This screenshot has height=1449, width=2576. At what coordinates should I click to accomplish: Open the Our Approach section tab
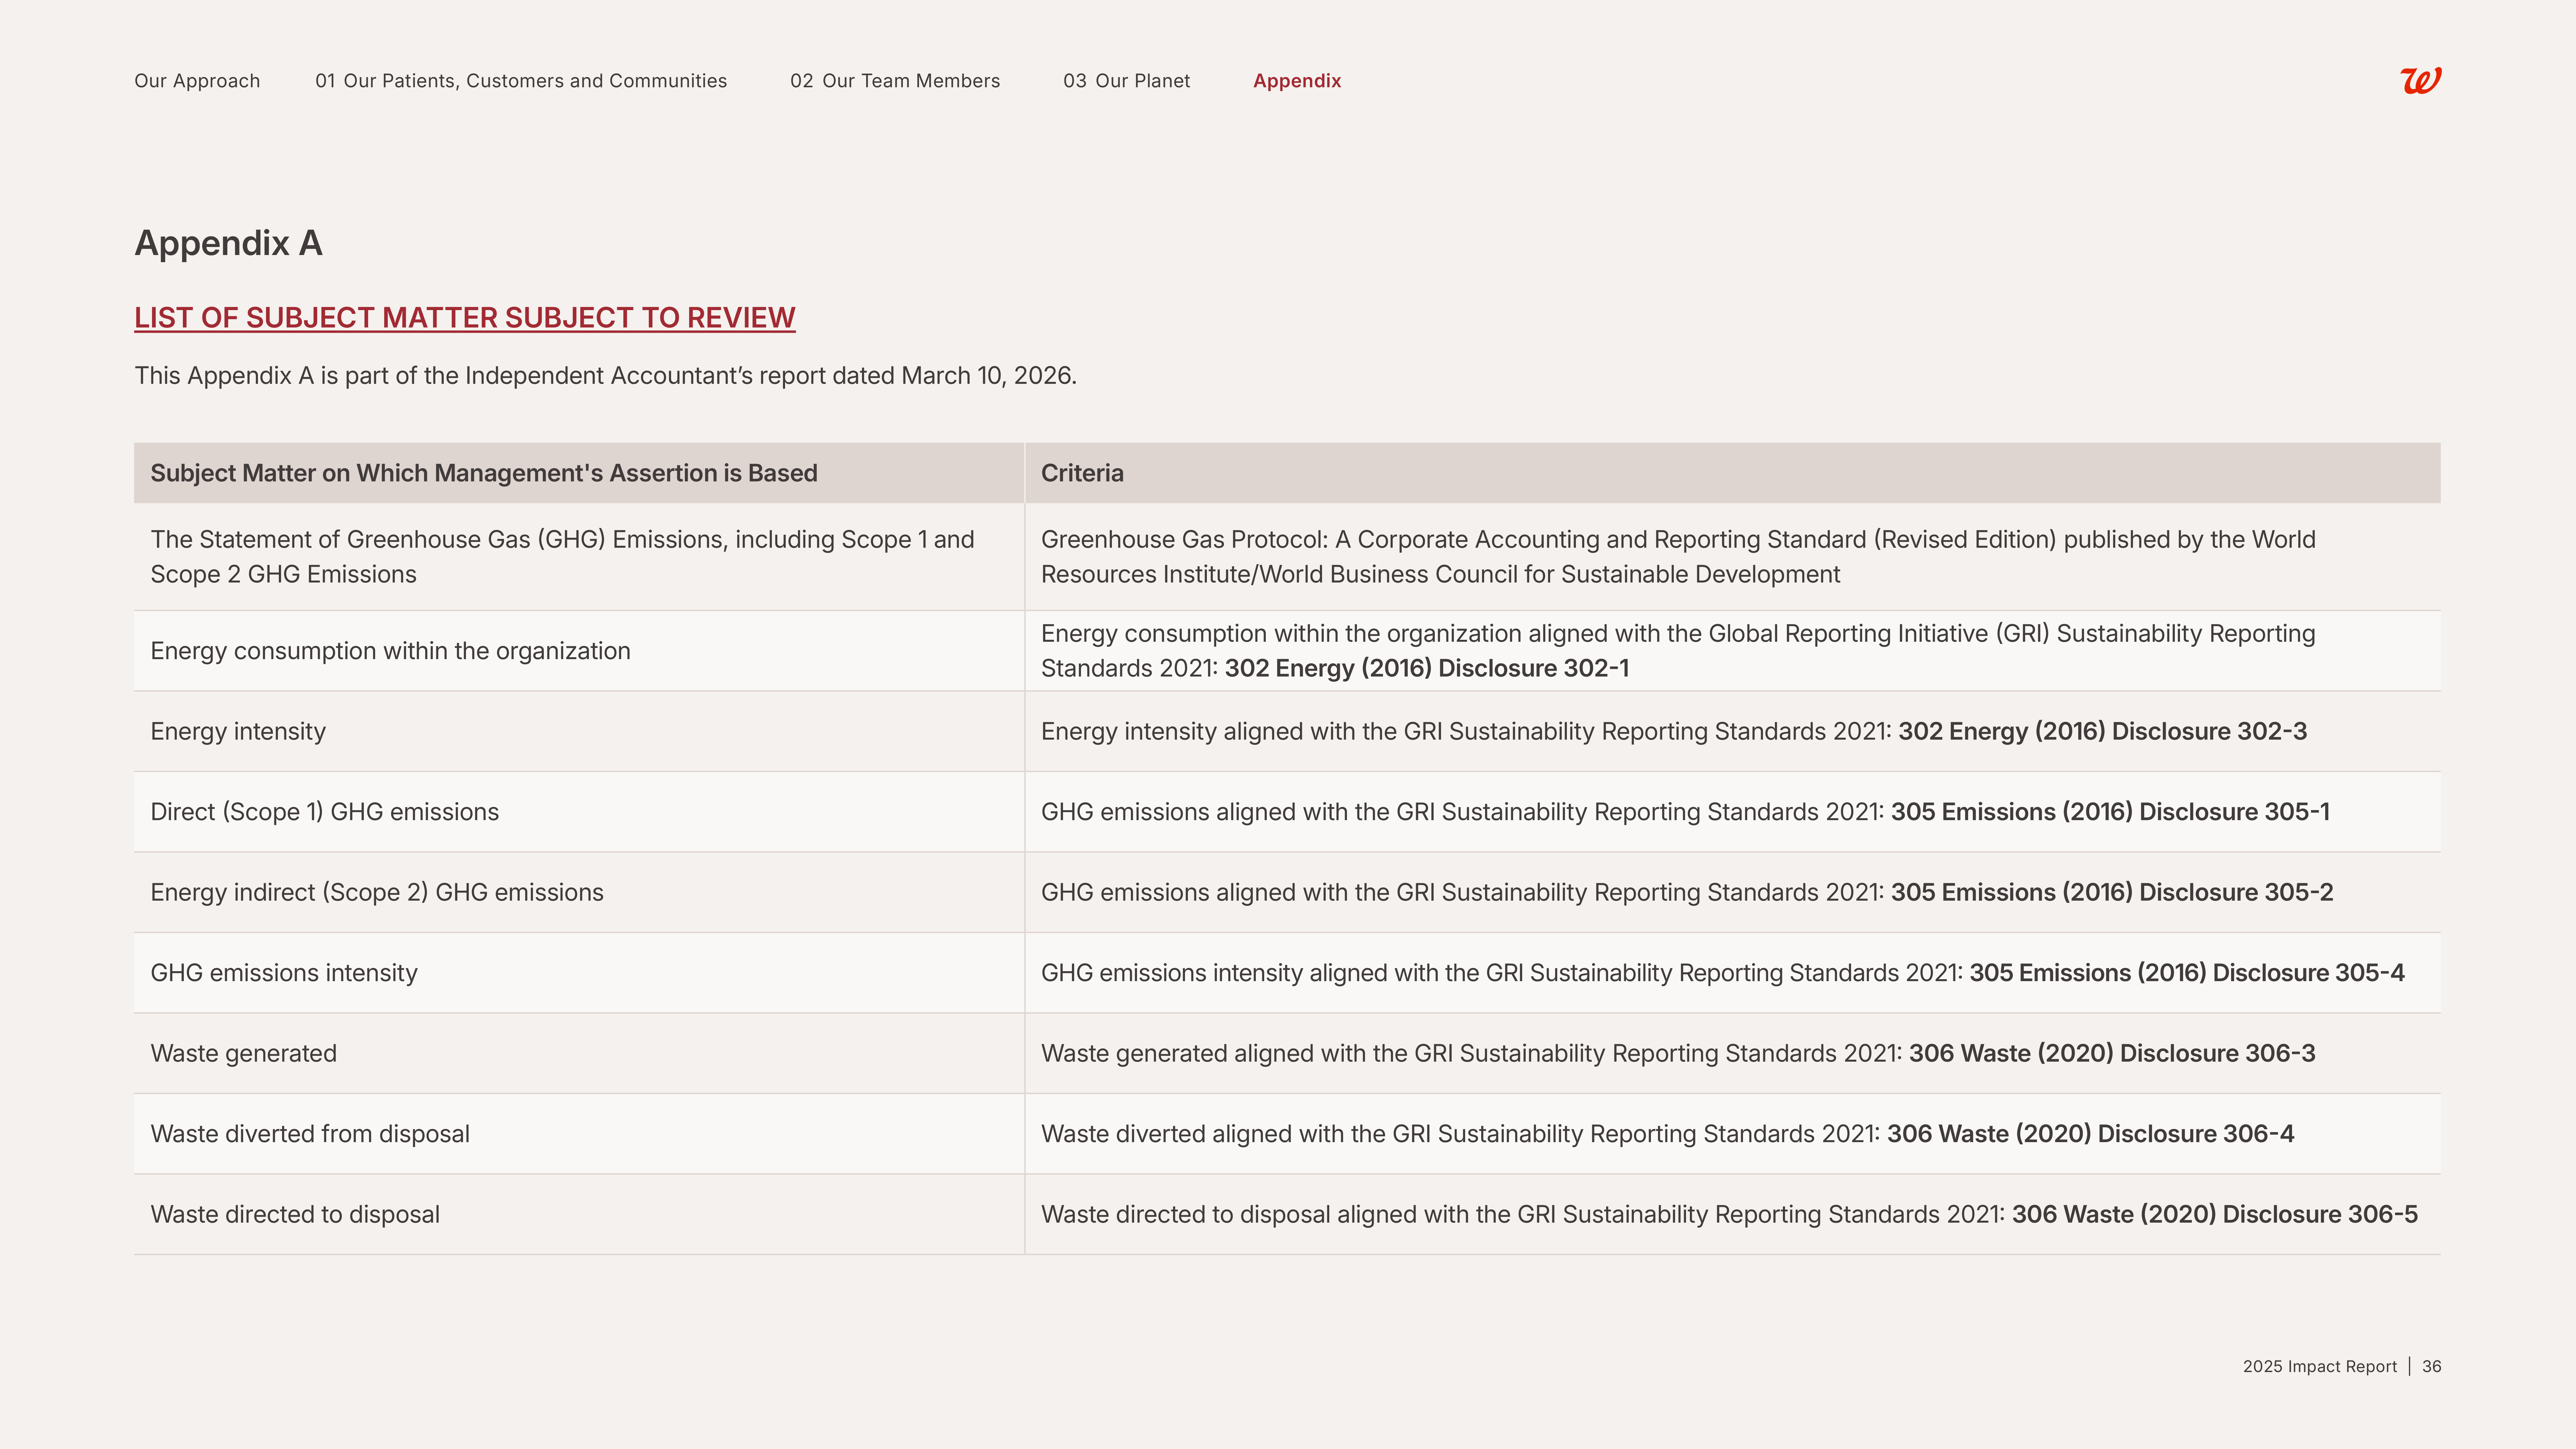[x=197, y=81]
